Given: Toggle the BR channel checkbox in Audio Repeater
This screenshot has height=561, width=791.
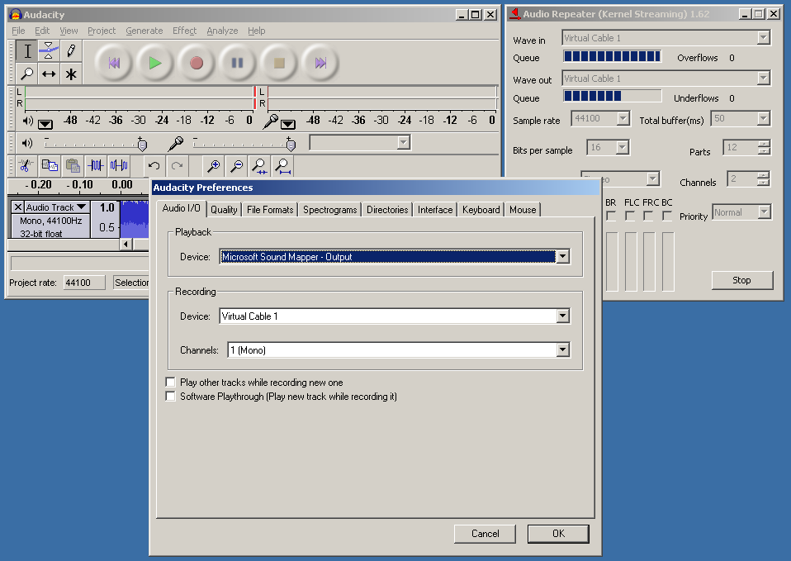Looking at the screenshot, I should (611, 216).
